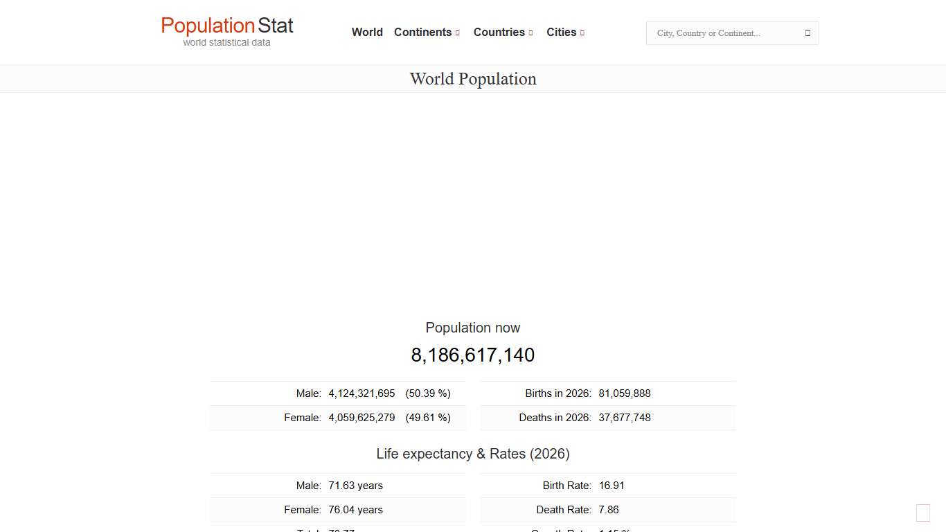Select the live population counter 8,186,617,140
This screenshot has width=946, height=532.
click(473, 355)
